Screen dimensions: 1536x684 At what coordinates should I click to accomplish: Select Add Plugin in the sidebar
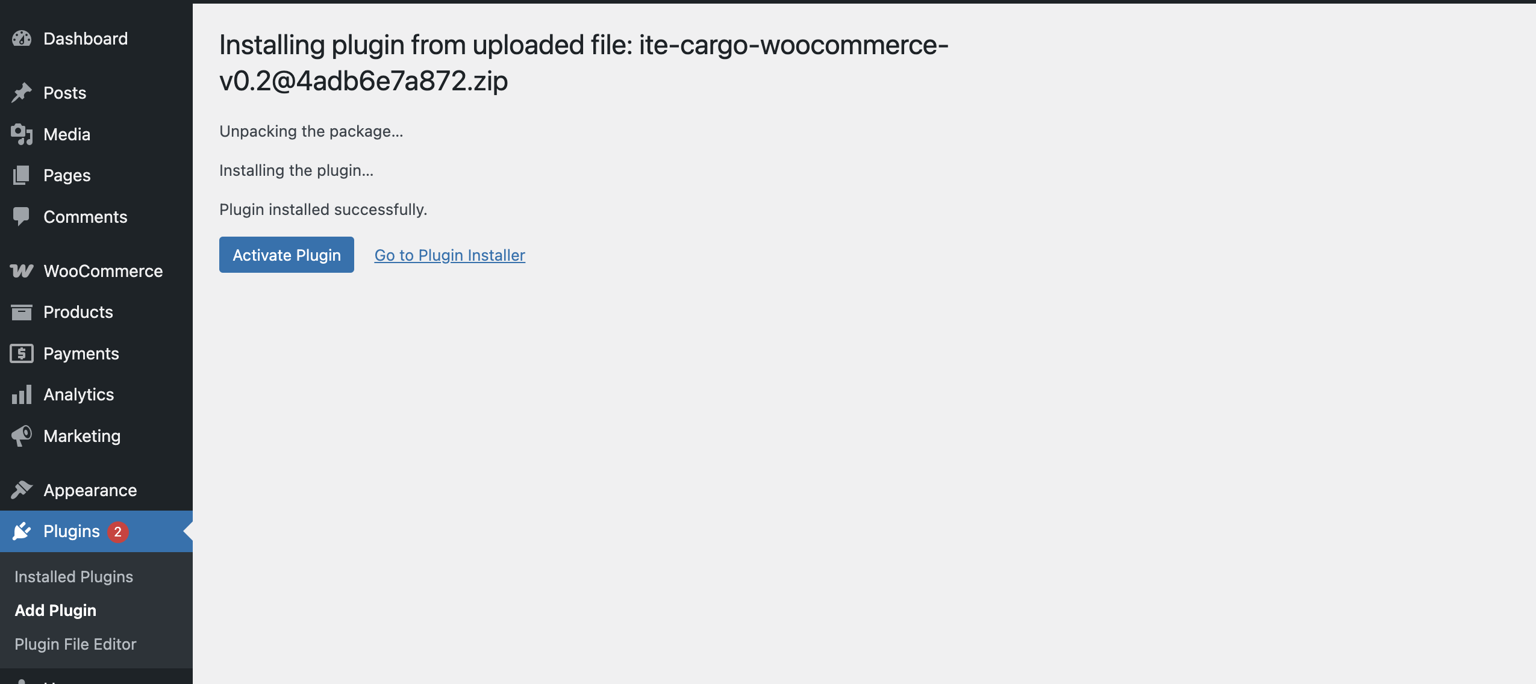click(x=55, y=610)
